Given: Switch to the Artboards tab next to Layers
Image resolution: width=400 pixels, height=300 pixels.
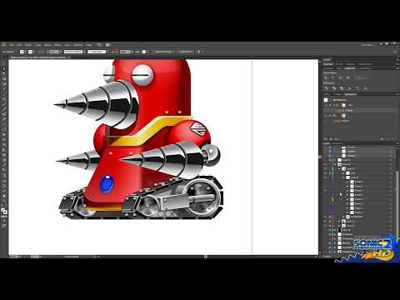Looking at the screenshot, I should point(337,143).
